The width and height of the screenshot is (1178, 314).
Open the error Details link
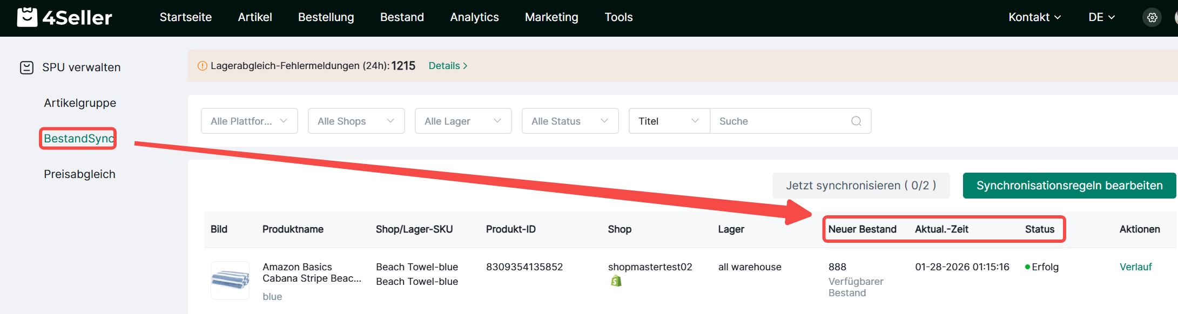click(448, 66)
